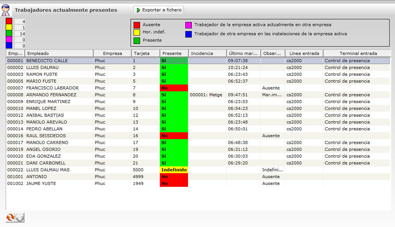Click the magenta counter swatch showing 0

(x=9, y=39)
